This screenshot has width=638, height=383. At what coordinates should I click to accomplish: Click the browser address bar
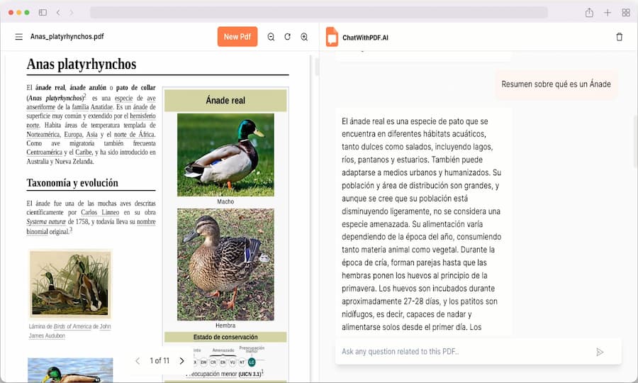tap(318, 13)
